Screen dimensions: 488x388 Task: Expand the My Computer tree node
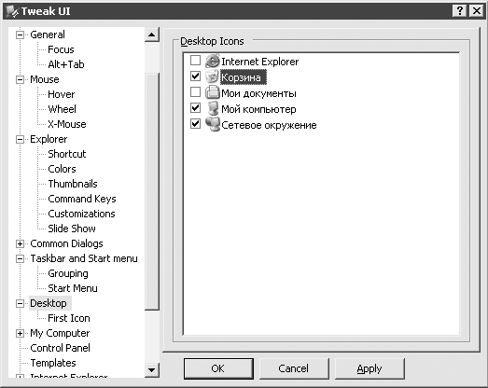pyautogui.click(x=20, y=333)
